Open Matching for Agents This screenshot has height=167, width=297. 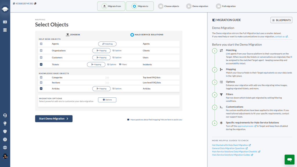point(107,44)
